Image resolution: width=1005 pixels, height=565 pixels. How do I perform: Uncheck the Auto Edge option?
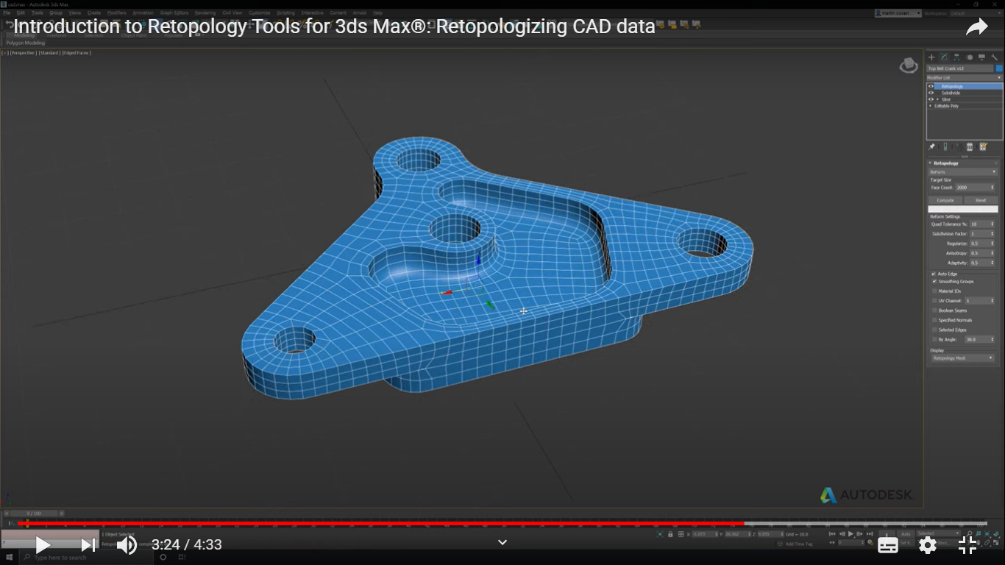934,274
